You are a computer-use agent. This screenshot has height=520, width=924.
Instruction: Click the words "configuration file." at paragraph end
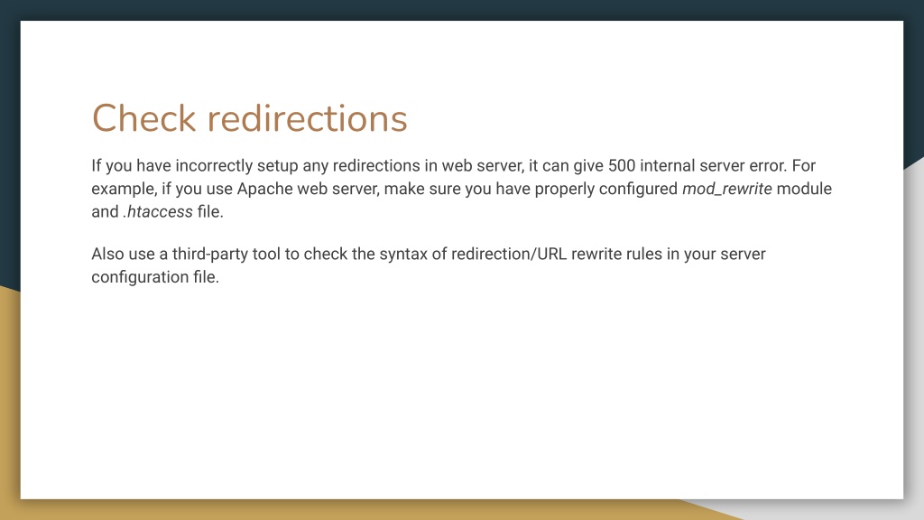point(155,277)
